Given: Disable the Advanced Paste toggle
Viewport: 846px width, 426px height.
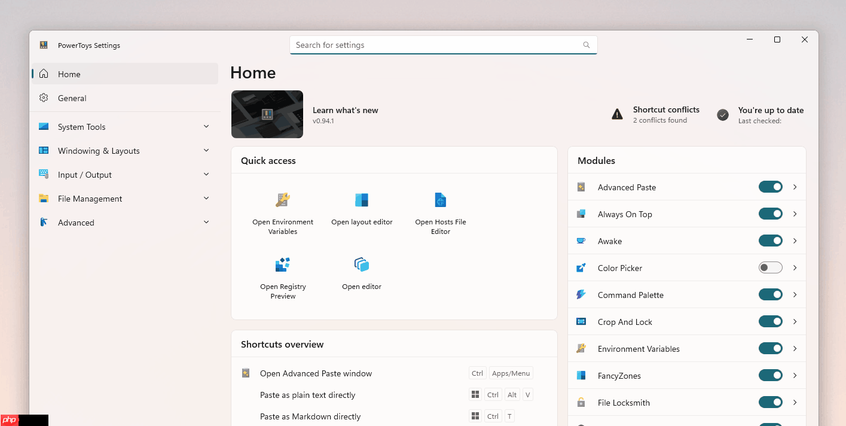Looking at the screenshot, I should pos(771,187).
